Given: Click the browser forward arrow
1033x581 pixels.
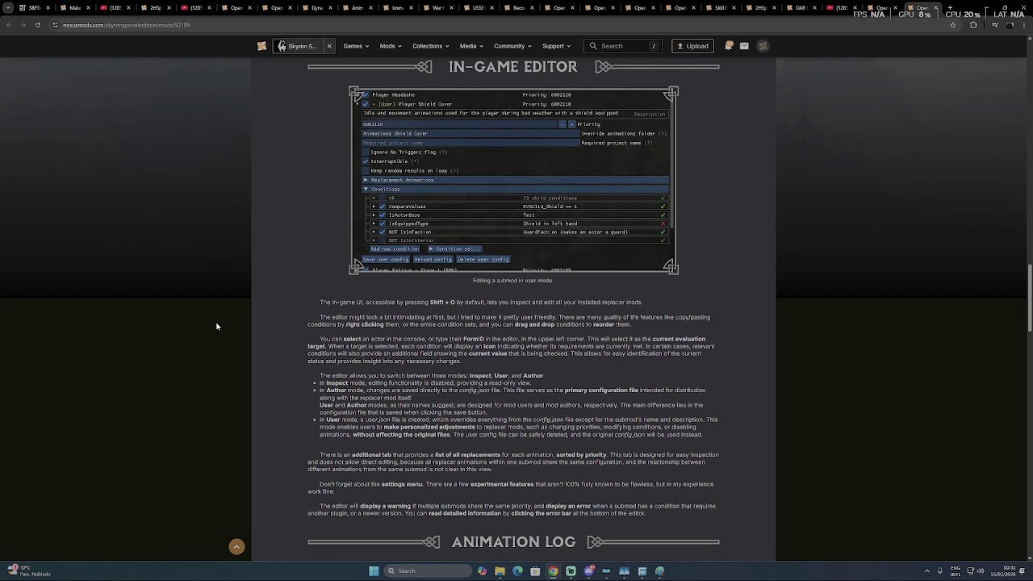Looking at the screenshot, I should [x=23, y=25].
